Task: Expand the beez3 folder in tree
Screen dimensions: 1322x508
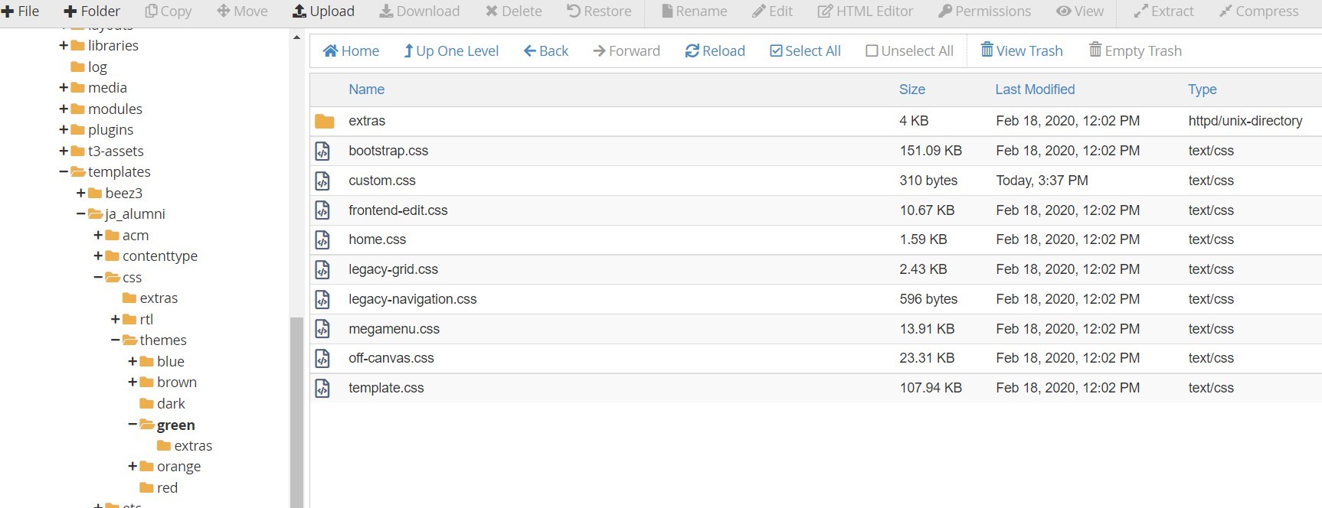Action: point(80,193)
